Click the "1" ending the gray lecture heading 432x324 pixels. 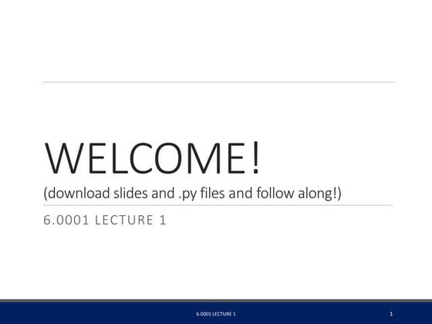coord(163,220)
